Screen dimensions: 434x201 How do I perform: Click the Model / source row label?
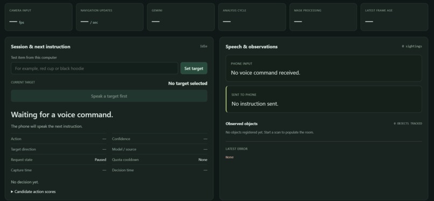(124, 149)
